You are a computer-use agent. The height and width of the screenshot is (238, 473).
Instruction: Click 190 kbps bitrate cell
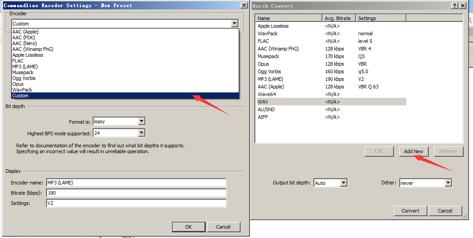[334, 79]
